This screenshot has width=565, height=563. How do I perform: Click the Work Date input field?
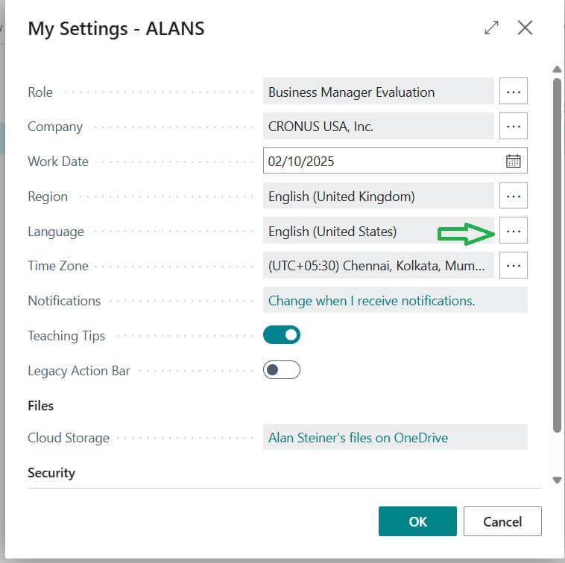[x=380, y=161]
